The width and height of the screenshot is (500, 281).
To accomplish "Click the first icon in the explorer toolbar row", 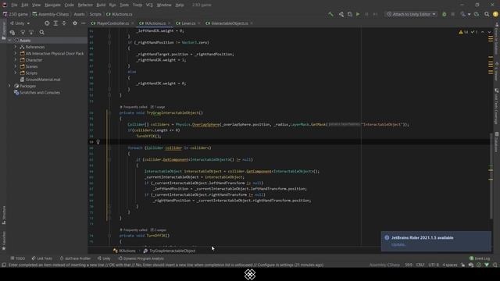I will 12,32.
